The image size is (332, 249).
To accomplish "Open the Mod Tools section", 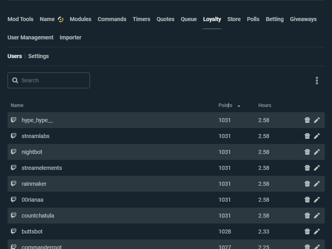I will [x=20, y=19].
